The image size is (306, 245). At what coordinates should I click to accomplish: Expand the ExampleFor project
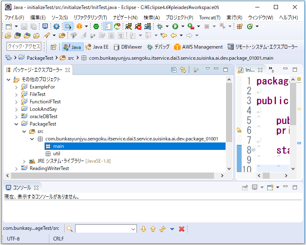[x=16, y=87]
